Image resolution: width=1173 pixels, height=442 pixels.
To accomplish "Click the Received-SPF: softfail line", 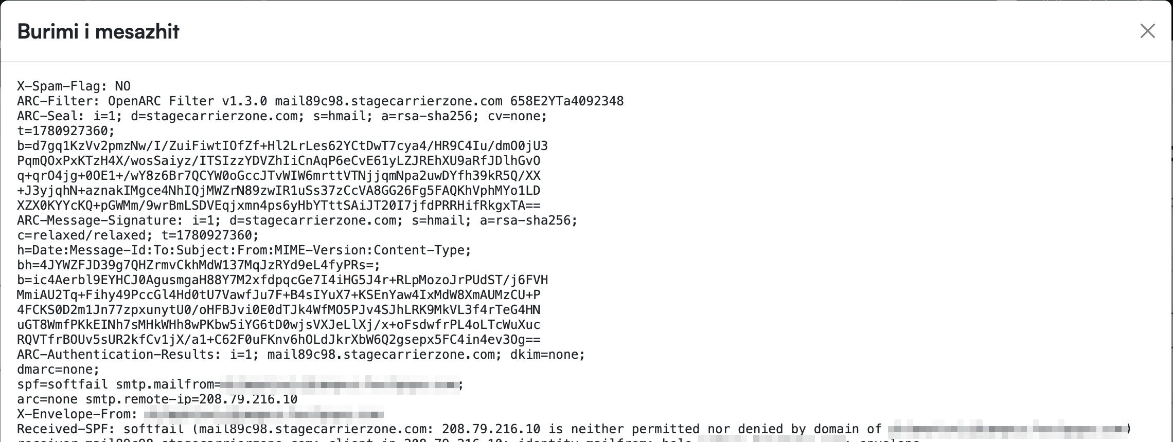I will point(574,429).
